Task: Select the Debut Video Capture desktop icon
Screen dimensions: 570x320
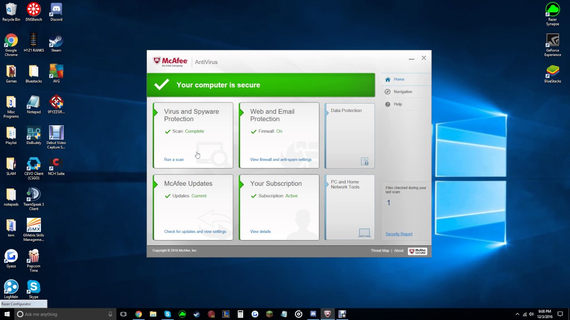Action: click(56, 137)
